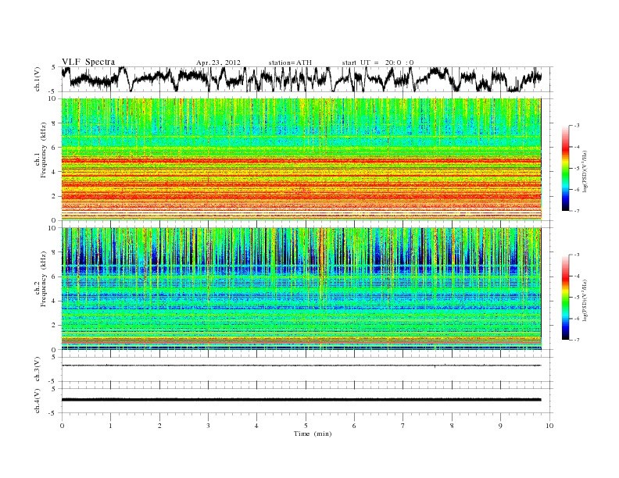Click the ch.1 spectrogram color scale bar

565,168
